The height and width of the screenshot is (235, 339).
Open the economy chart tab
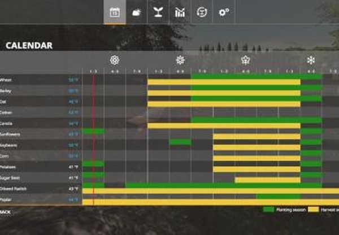[180, 12]
